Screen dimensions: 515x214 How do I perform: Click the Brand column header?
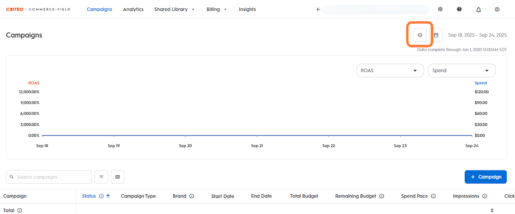click(x=179, y=196)
